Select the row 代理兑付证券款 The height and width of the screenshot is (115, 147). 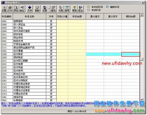[71, 91]
